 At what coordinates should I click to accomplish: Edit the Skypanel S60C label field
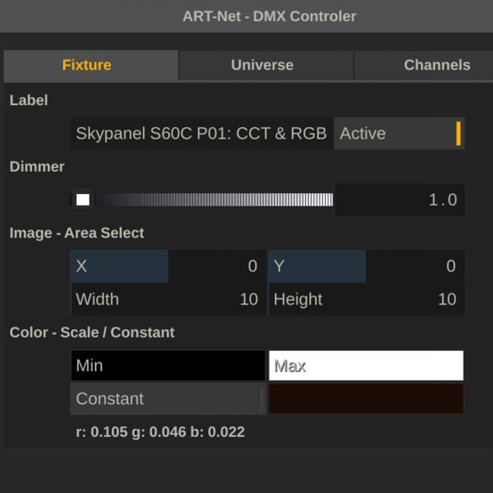click(x=201, y=133)
